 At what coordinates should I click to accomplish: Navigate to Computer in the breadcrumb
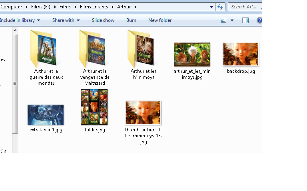pos(11,7)
